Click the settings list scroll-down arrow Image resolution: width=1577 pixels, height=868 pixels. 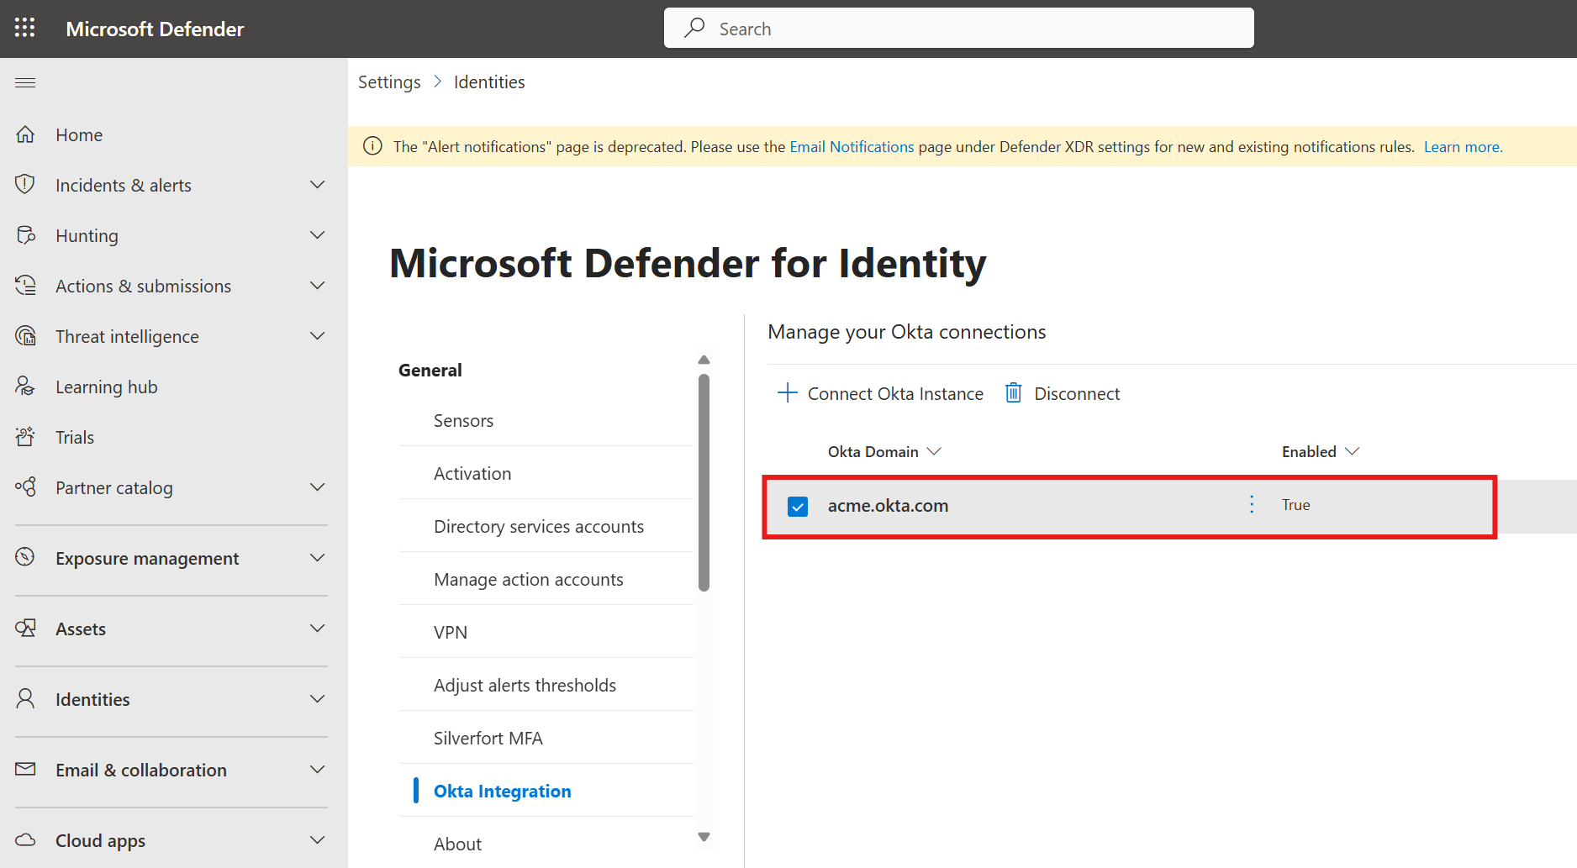click(704, 837)
